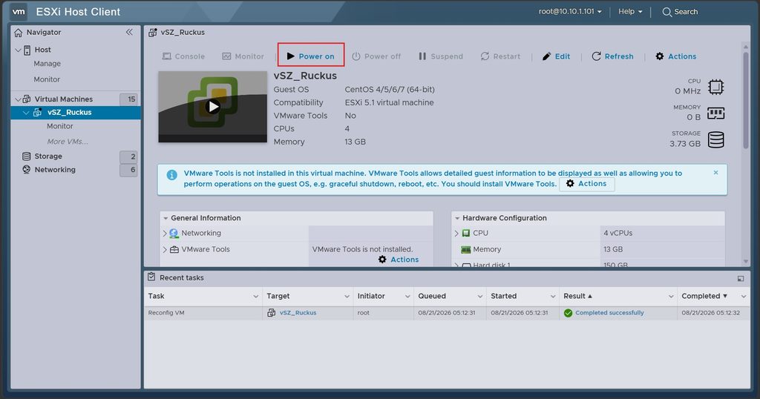The image size is (760, 399).
Task: Click the summary pane vertical scrollbar
Action: [745, 101]
